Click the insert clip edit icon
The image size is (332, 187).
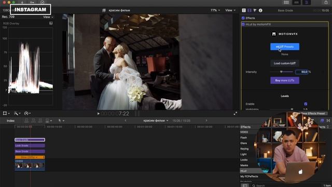(33, 121)
